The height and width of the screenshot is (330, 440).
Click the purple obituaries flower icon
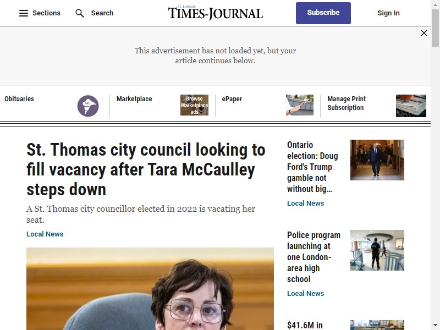pyautogui.click(x=88, y=106)
